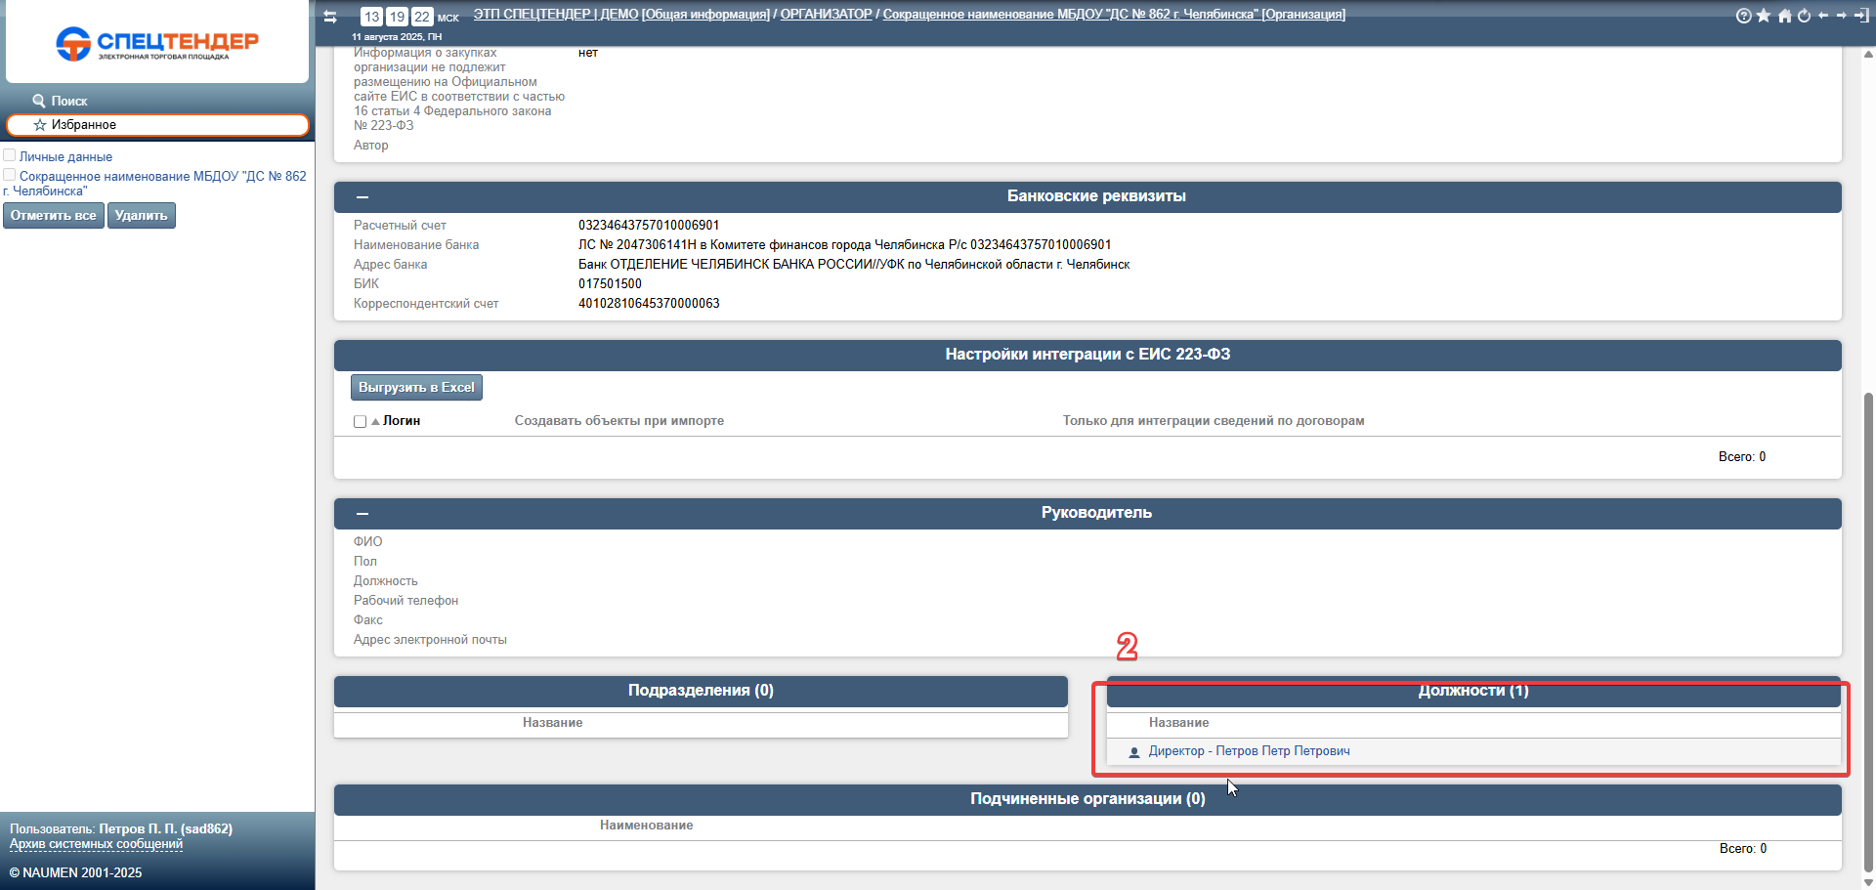Log out using the exit icon
Screen dimensions: 1876x890
pos(1860,16)
